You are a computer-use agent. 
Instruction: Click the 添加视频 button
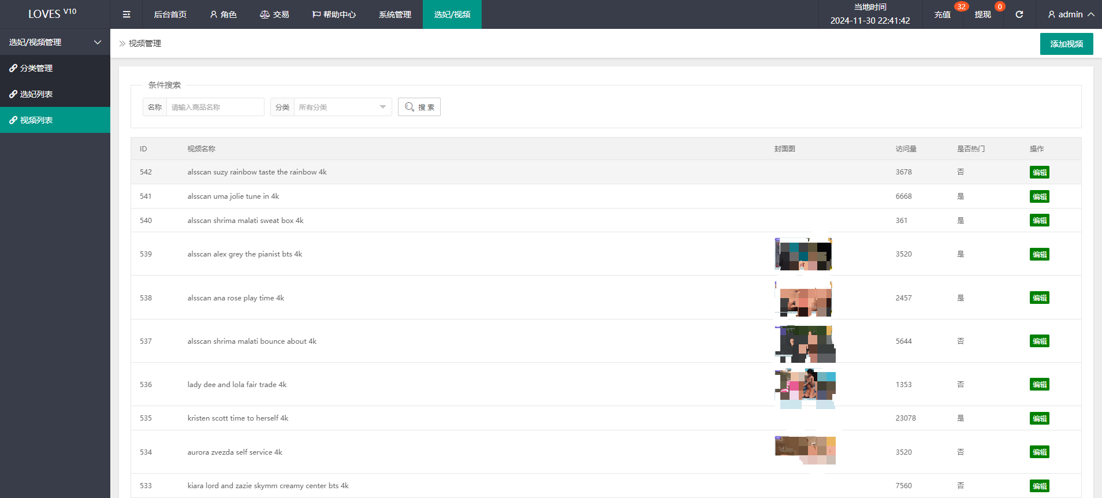[x=1066, y=44]
